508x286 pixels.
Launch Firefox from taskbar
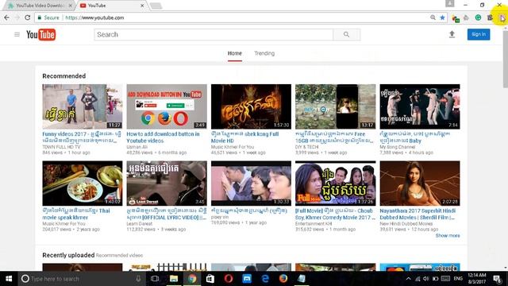(283, 279)
